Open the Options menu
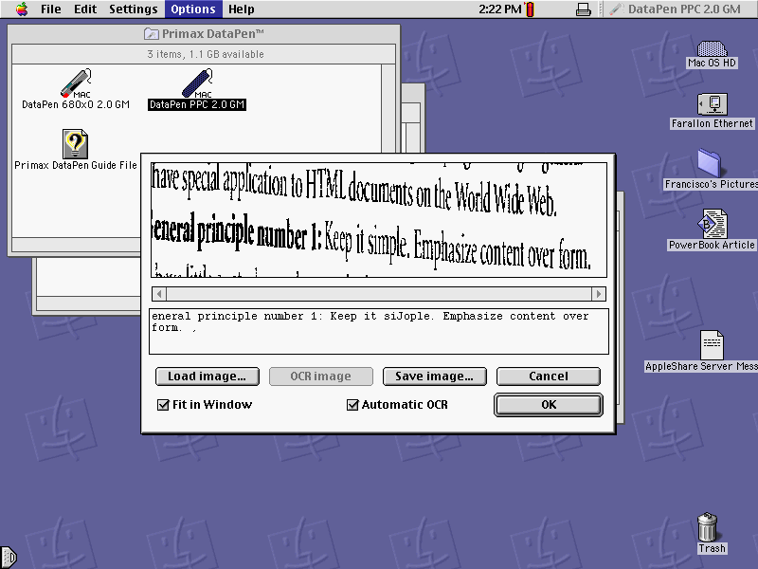Viewport: 758px width, 569px height. pyautogui.click(x=192, y=9)
